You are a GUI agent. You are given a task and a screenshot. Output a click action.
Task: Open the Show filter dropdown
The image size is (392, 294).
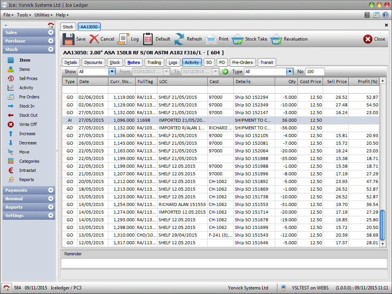[x=112, y=72]
